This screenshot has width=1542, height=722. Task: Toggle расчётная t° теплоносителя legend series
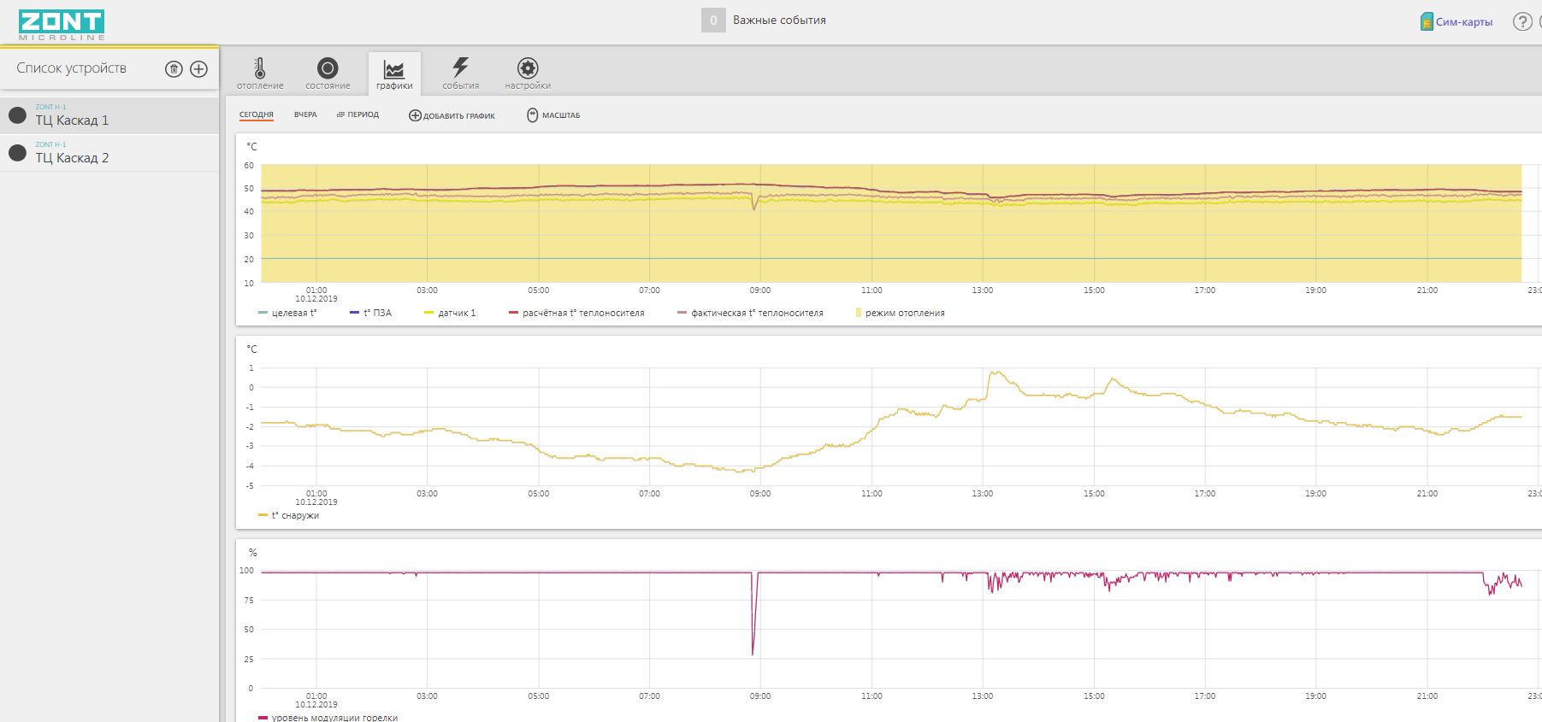coord(576,313)
